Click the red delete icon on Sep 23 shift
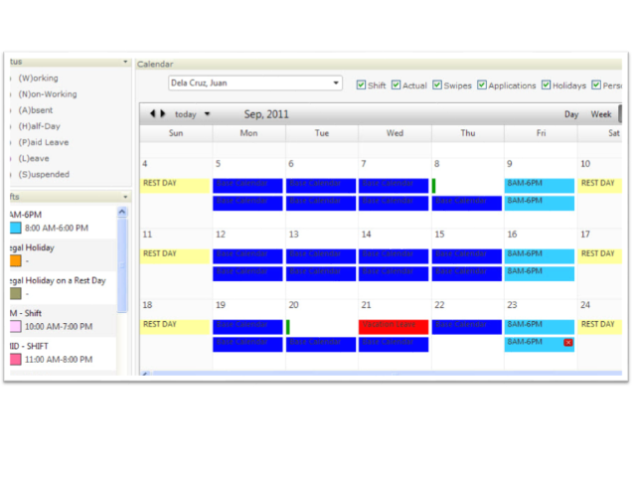 coord(567,343)
